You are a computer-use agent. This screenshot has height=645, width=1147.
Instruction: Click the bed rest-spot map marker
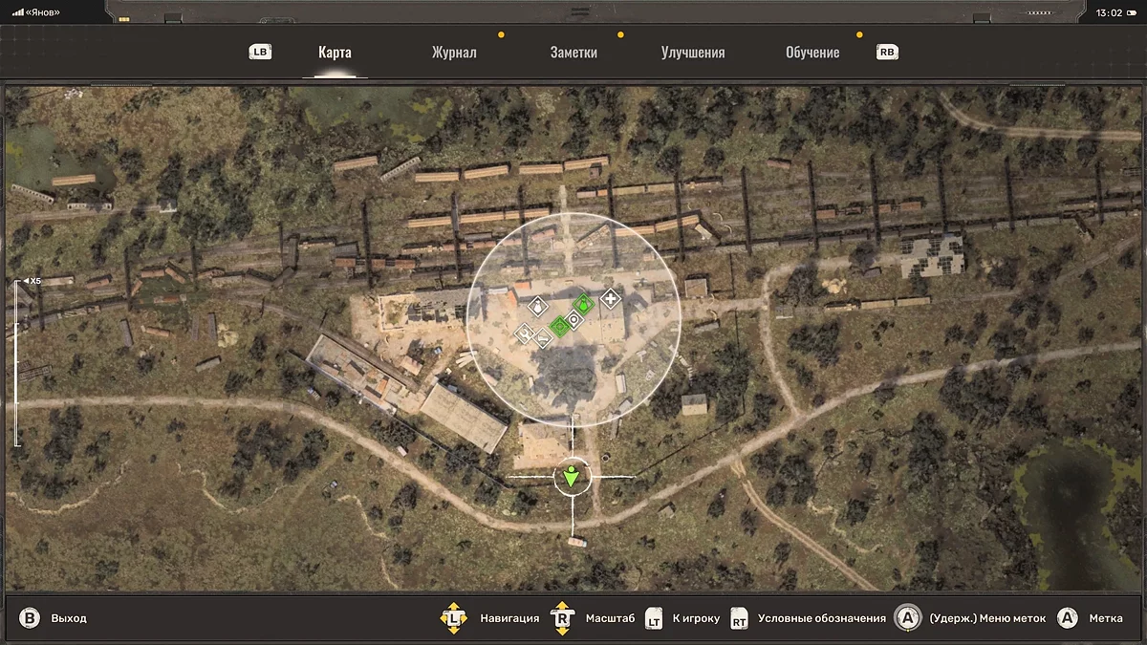542,337
